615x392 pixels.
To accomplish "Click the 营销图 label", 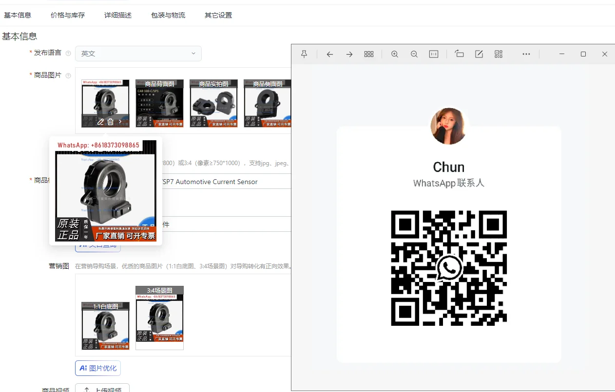I will click(x=59, y=266).
